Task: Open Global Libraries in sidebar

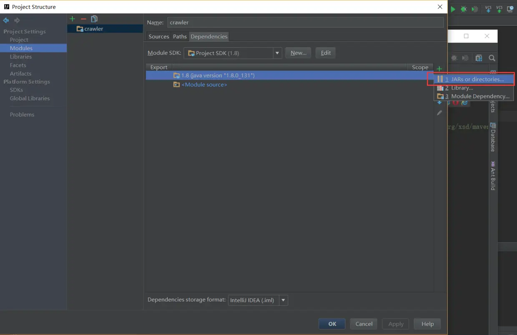Action: pyautogui.click(x=30, y=98)
